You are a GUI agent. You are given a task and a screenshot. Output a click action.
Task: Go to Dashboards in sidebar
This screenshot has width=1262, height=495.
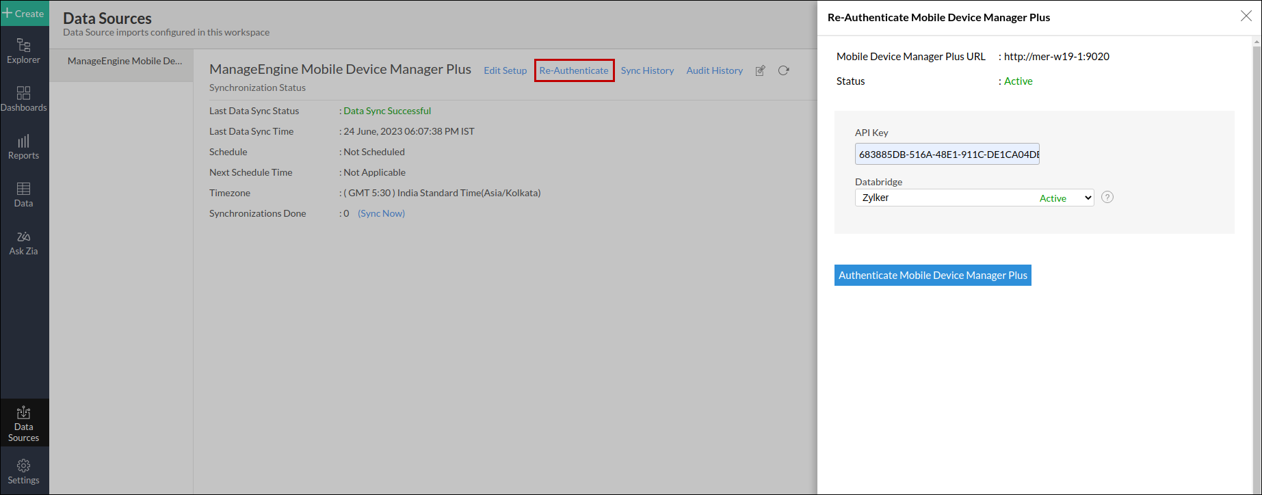point(23,99)
